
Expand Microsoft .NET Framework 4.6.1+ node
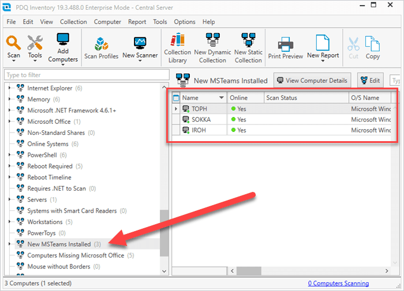9,110
